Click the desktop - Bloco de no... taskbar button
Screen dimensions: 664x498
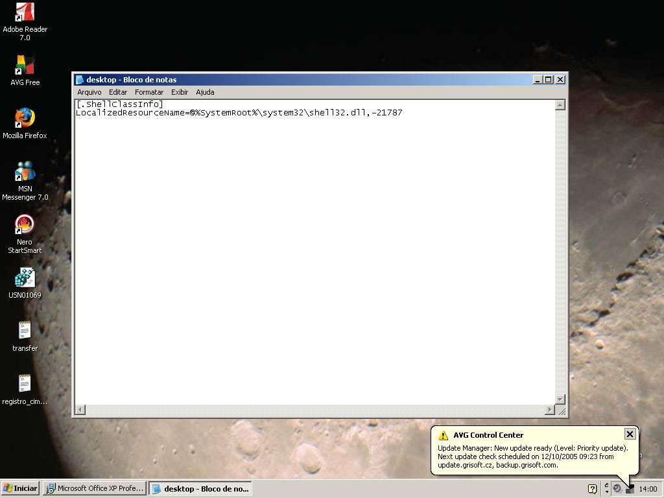200,488
